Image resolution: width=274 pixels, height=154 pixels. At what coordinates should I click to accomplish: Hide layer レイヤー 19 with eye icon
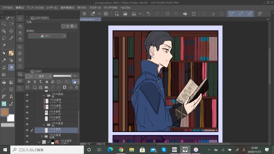click(27, 101)
